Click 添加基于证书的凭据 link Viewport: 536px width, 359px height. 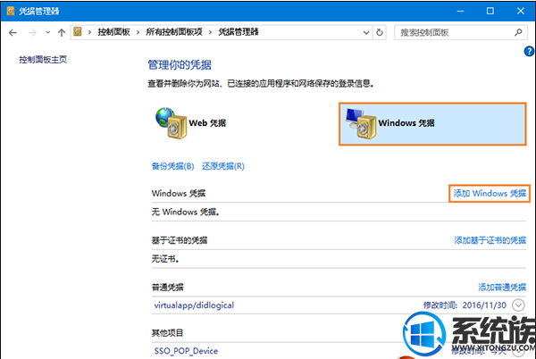490,240
